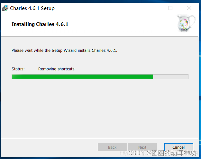Click the "Status:" label
Viewport: 201px width, 159px height.
click(18, 69)
